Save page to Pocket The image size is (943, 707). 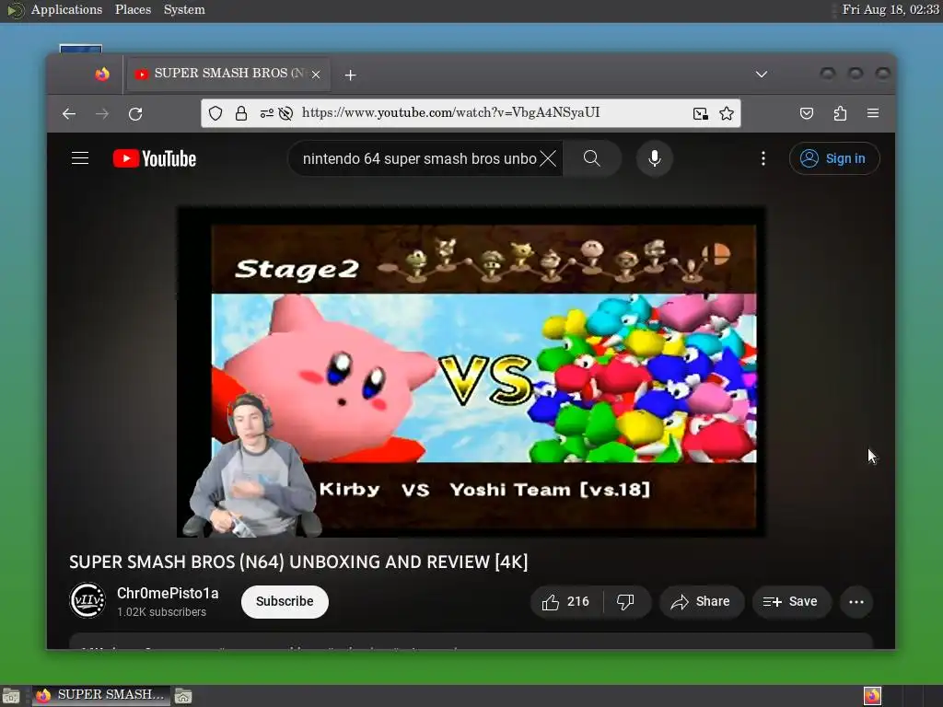[x=807, y=113]
